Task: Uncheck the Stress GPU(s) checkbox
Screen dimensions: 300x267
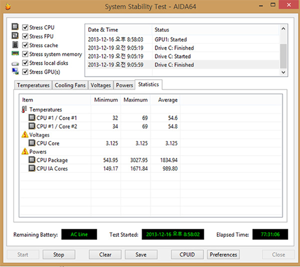Action: coord(25,71)
